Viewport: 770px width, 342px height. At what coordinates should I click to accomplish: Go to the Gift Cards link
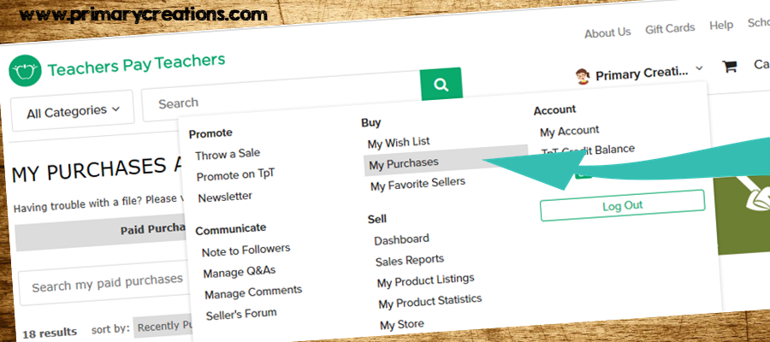coord(670,28)
